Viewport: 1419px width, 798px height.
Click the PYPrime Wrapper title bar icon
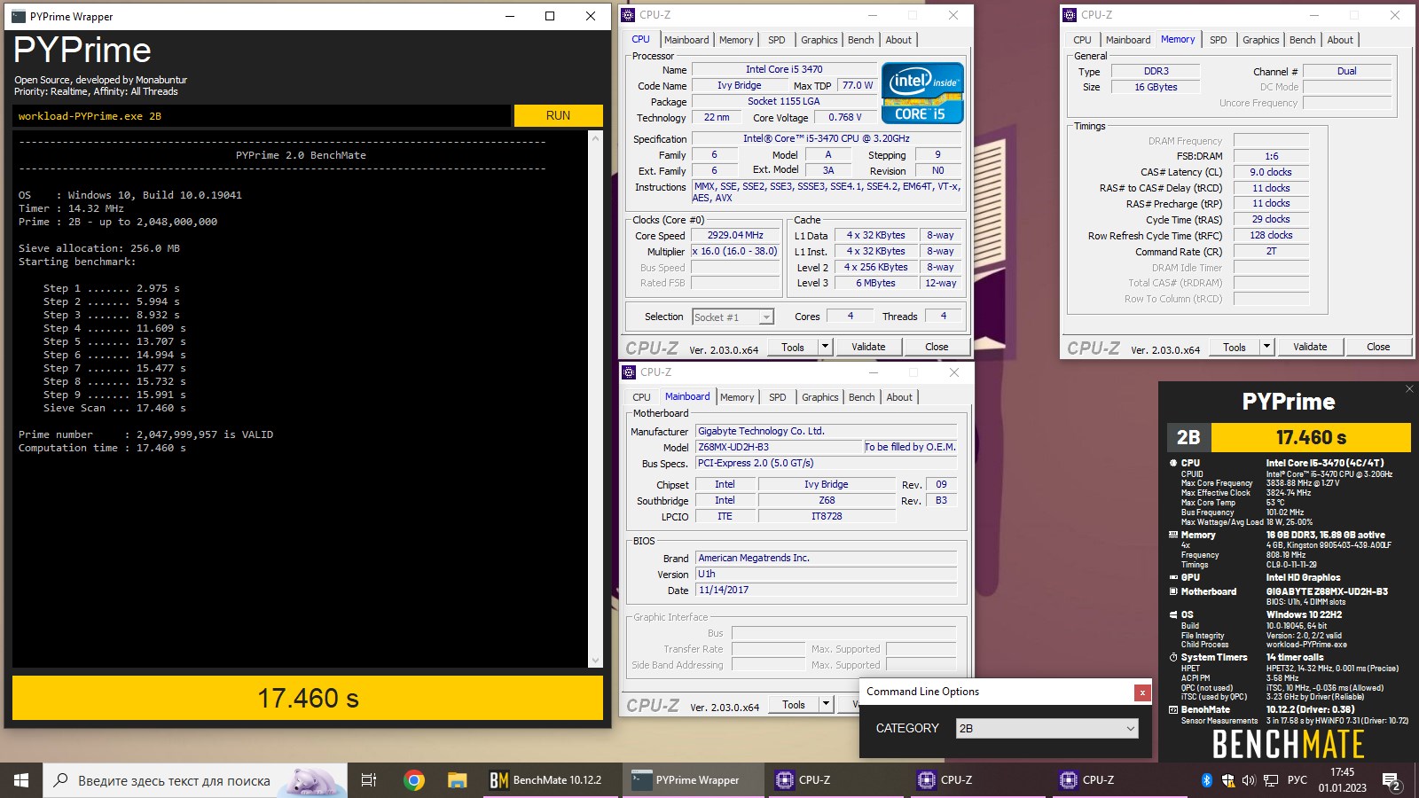(x=18, y=16)
